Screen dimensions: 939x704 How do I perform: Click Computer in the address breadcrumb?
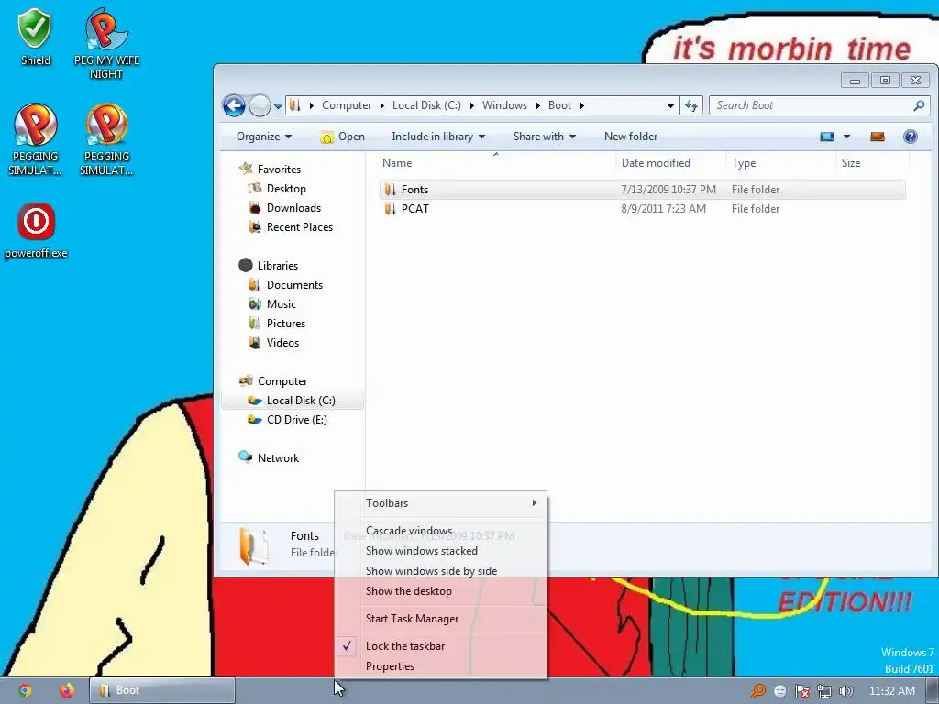tap(347, 105)
